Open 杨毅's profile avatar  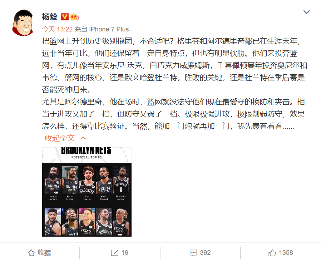pyautogui.click(x=23, y=23)
